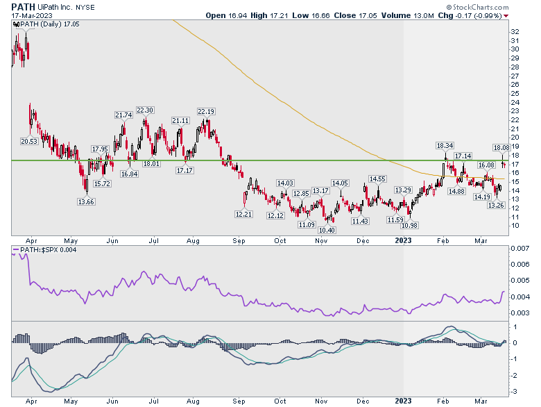The height and width of the screenshot is (407, 541).
Task: Click the 'PATH (Daily) 17.05' legend label
Action: (x=50, y=24)
